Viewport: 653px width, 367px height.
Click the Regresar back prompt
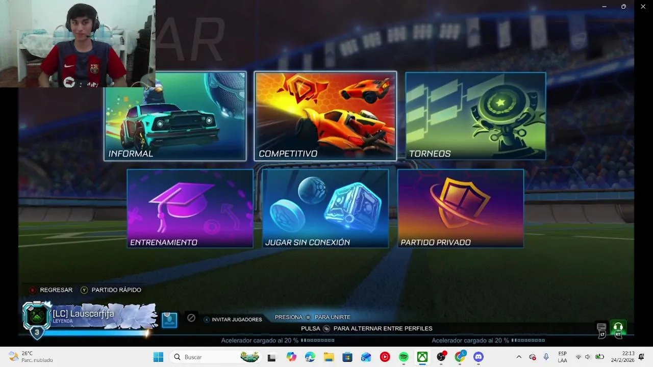[x=51, y=290]
